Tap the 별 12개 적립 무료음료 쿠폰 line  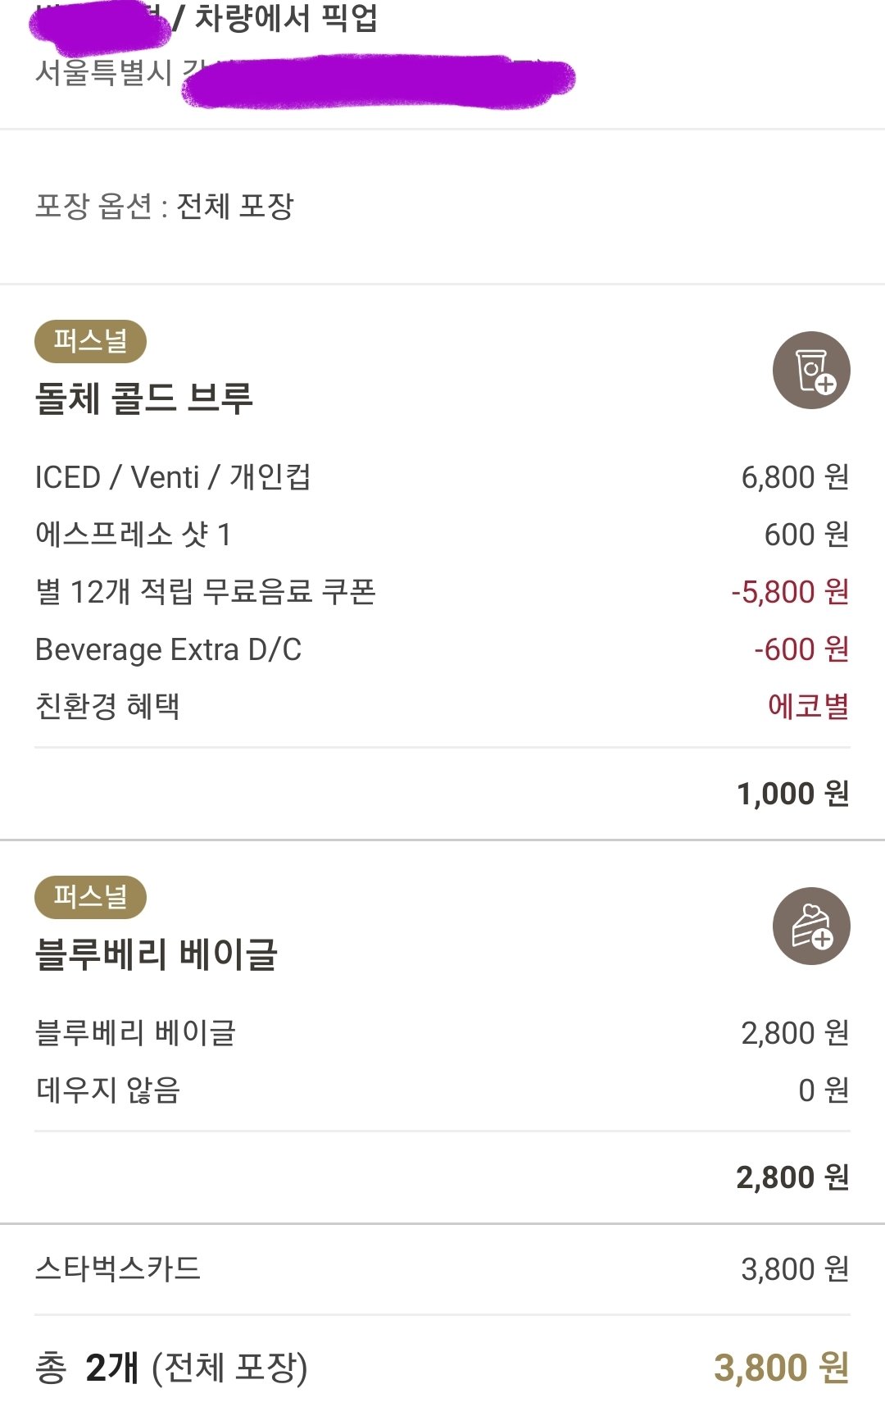[442, 592]
